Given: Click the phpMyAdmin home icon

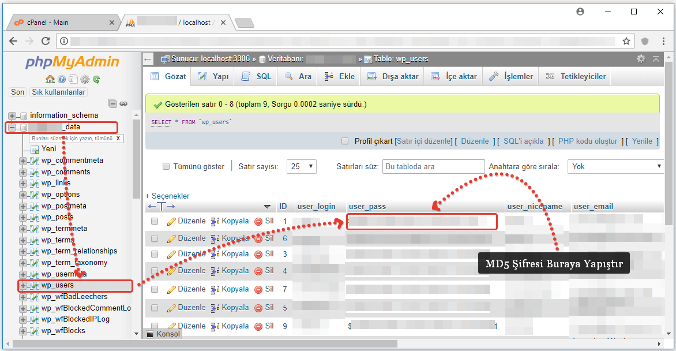Looking at the screenshot, I should tap(50, 79).
